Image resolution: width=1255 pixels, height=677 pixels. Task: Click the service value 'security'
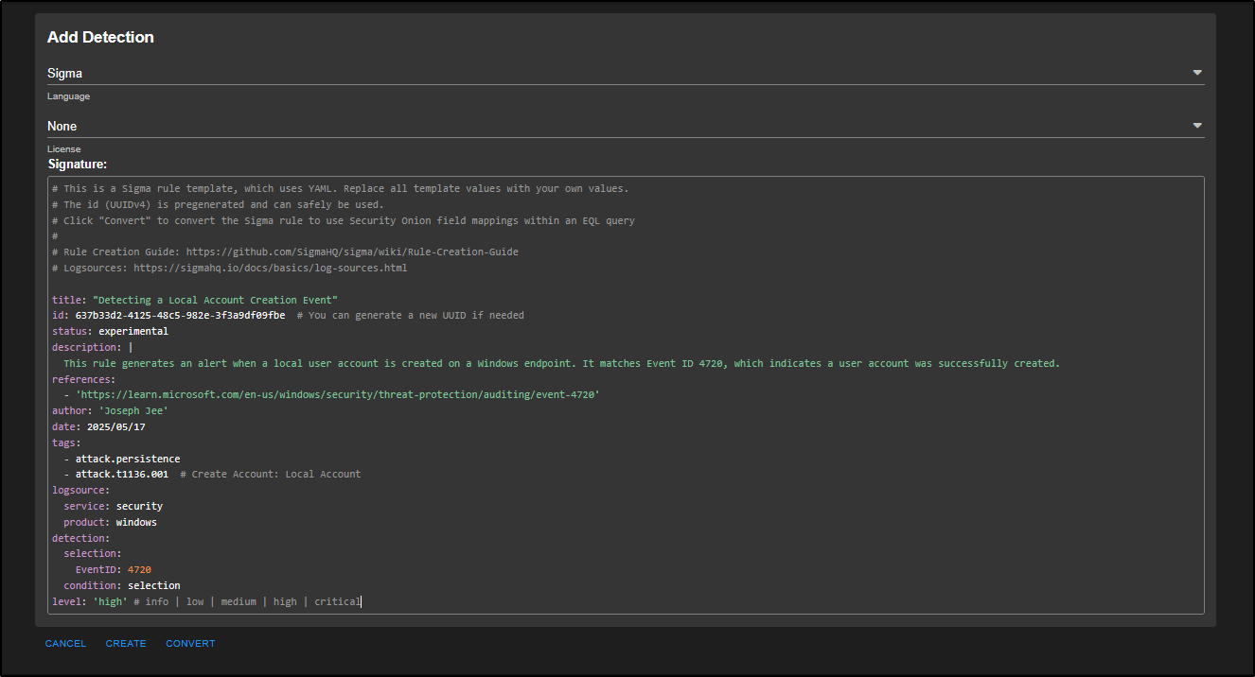[x=139, y=507]
